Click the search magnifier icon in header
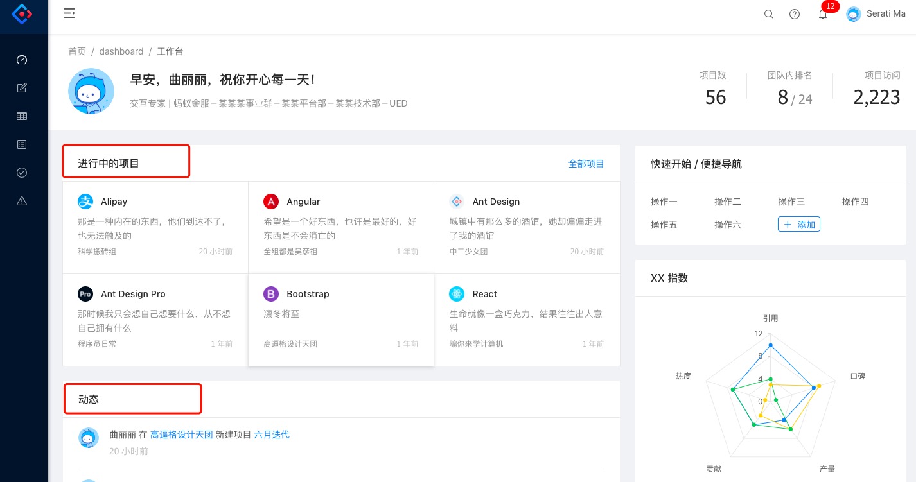Screen dimensions: 916x482 768,14
